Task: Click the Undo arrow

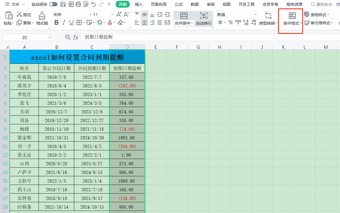Action: point(94,4)
